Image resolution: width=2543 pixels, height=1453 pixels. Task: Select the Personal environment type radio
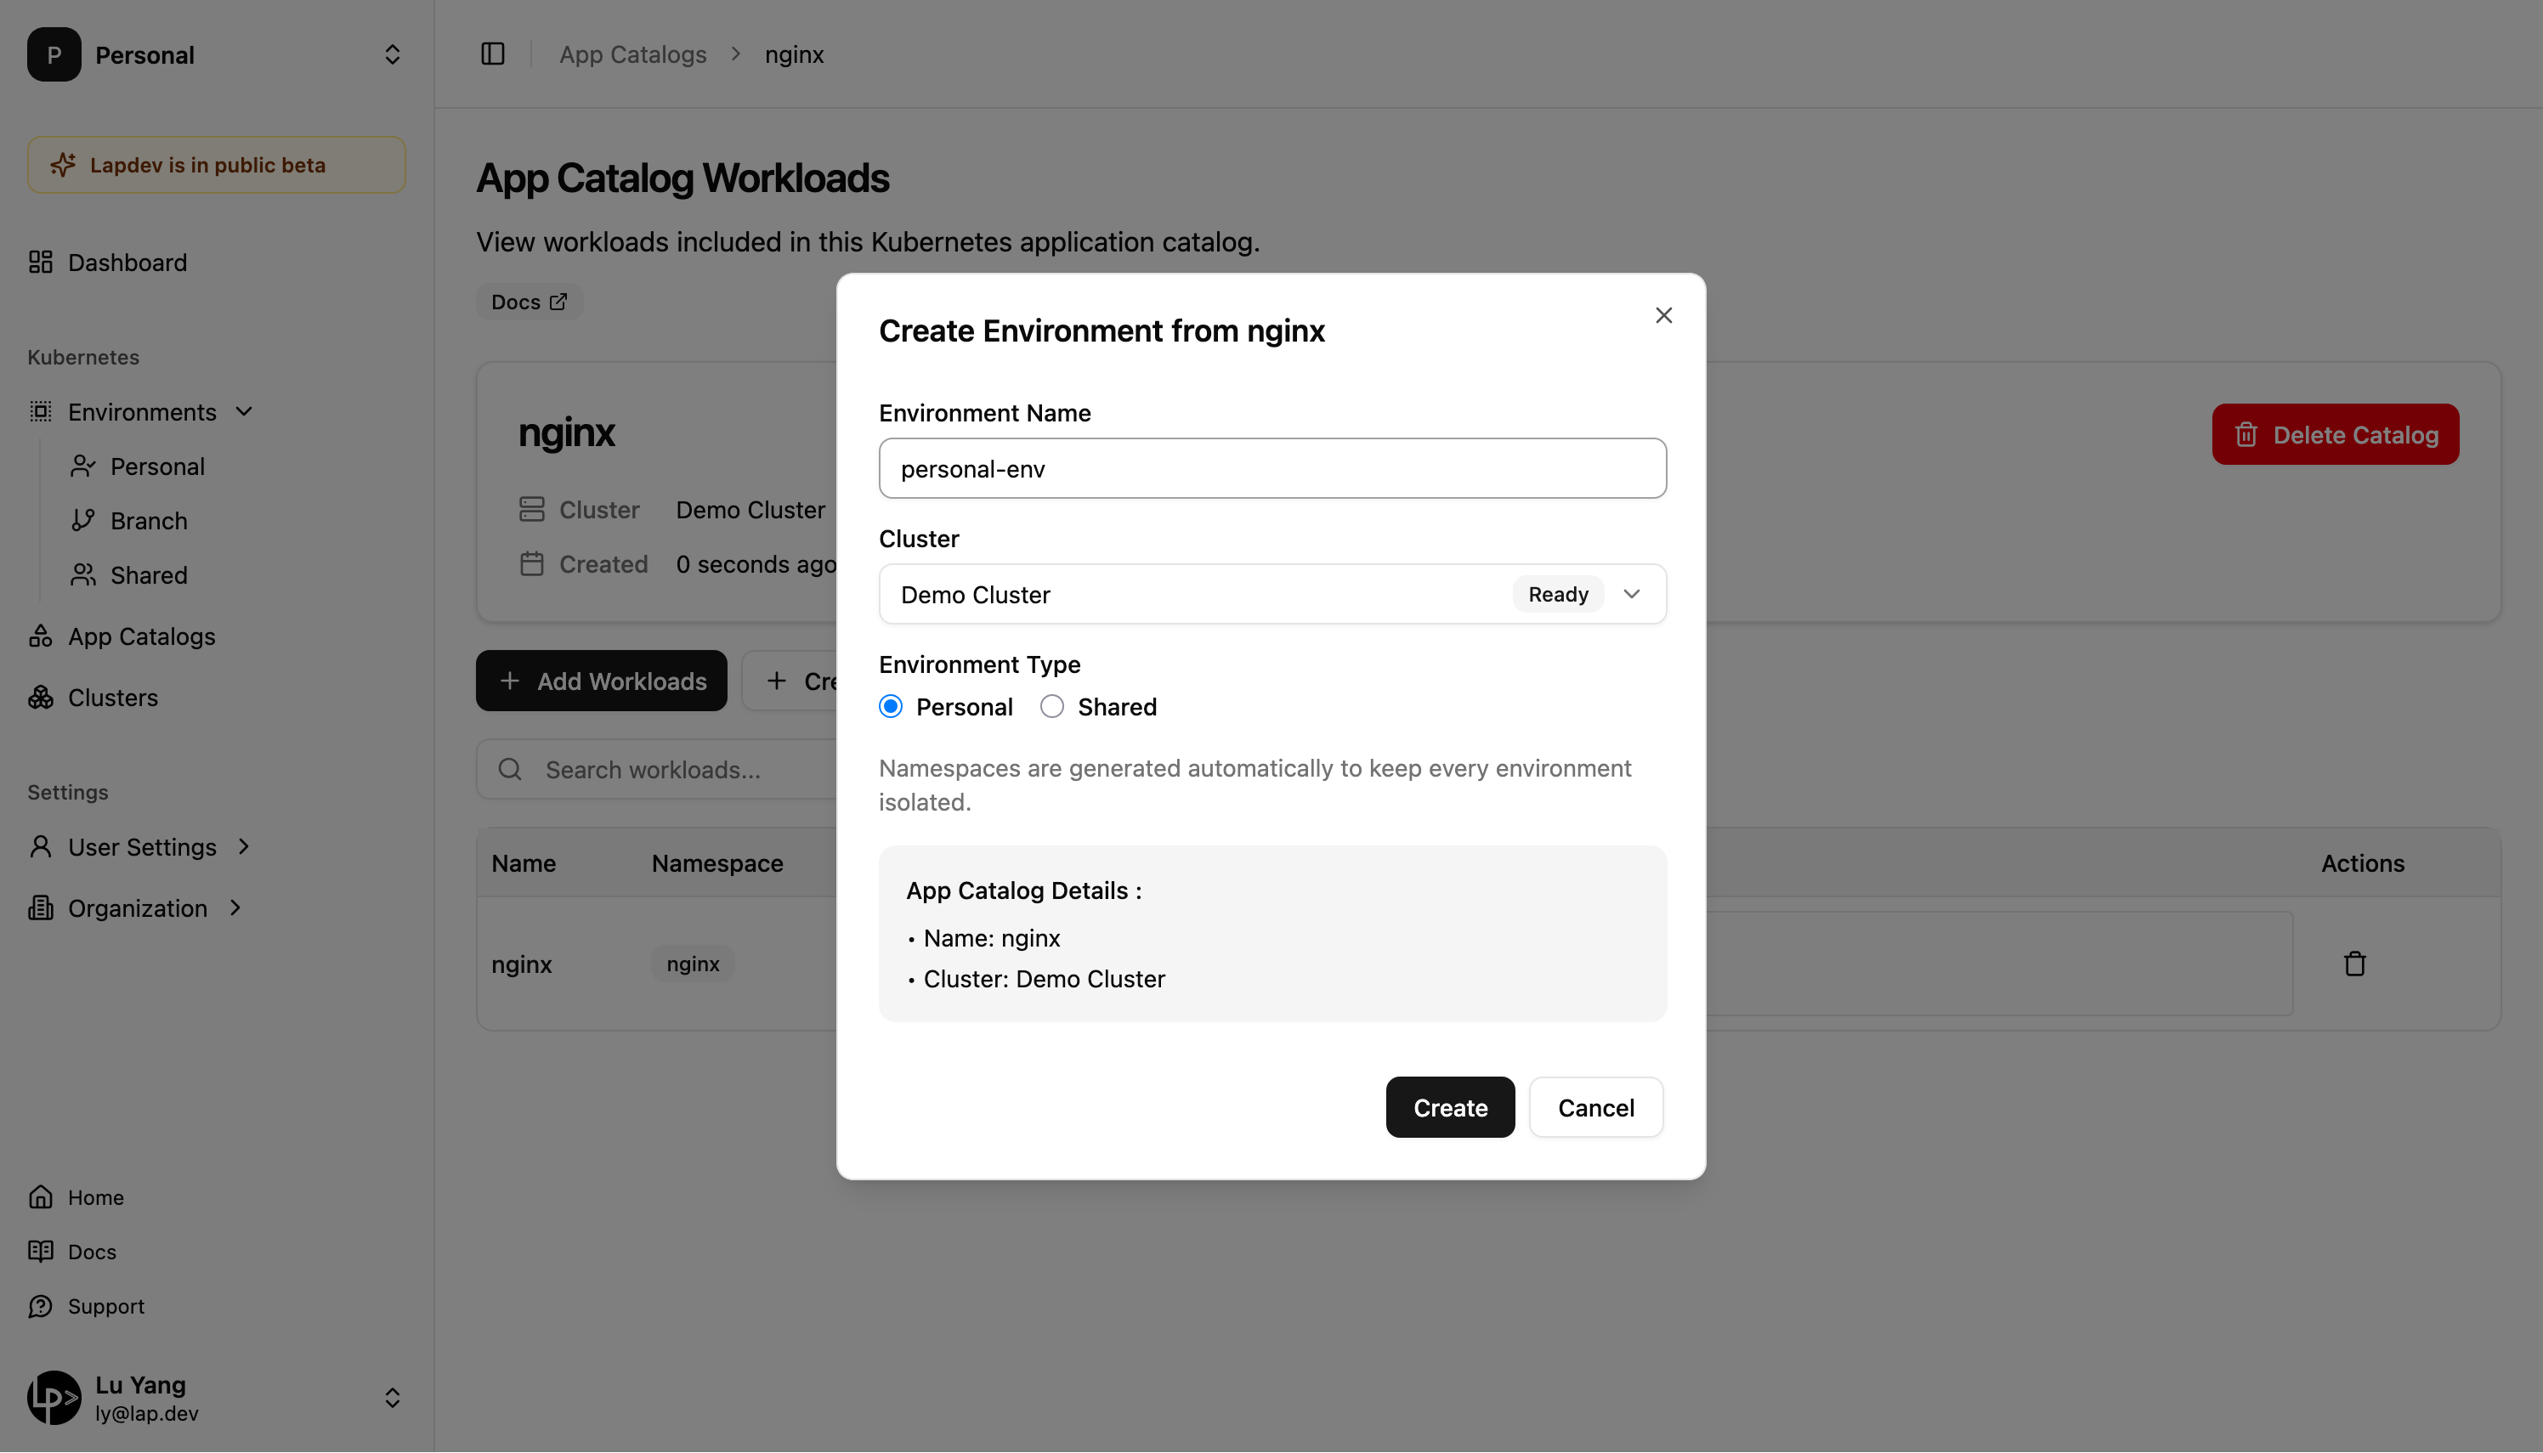pos(890,707)
